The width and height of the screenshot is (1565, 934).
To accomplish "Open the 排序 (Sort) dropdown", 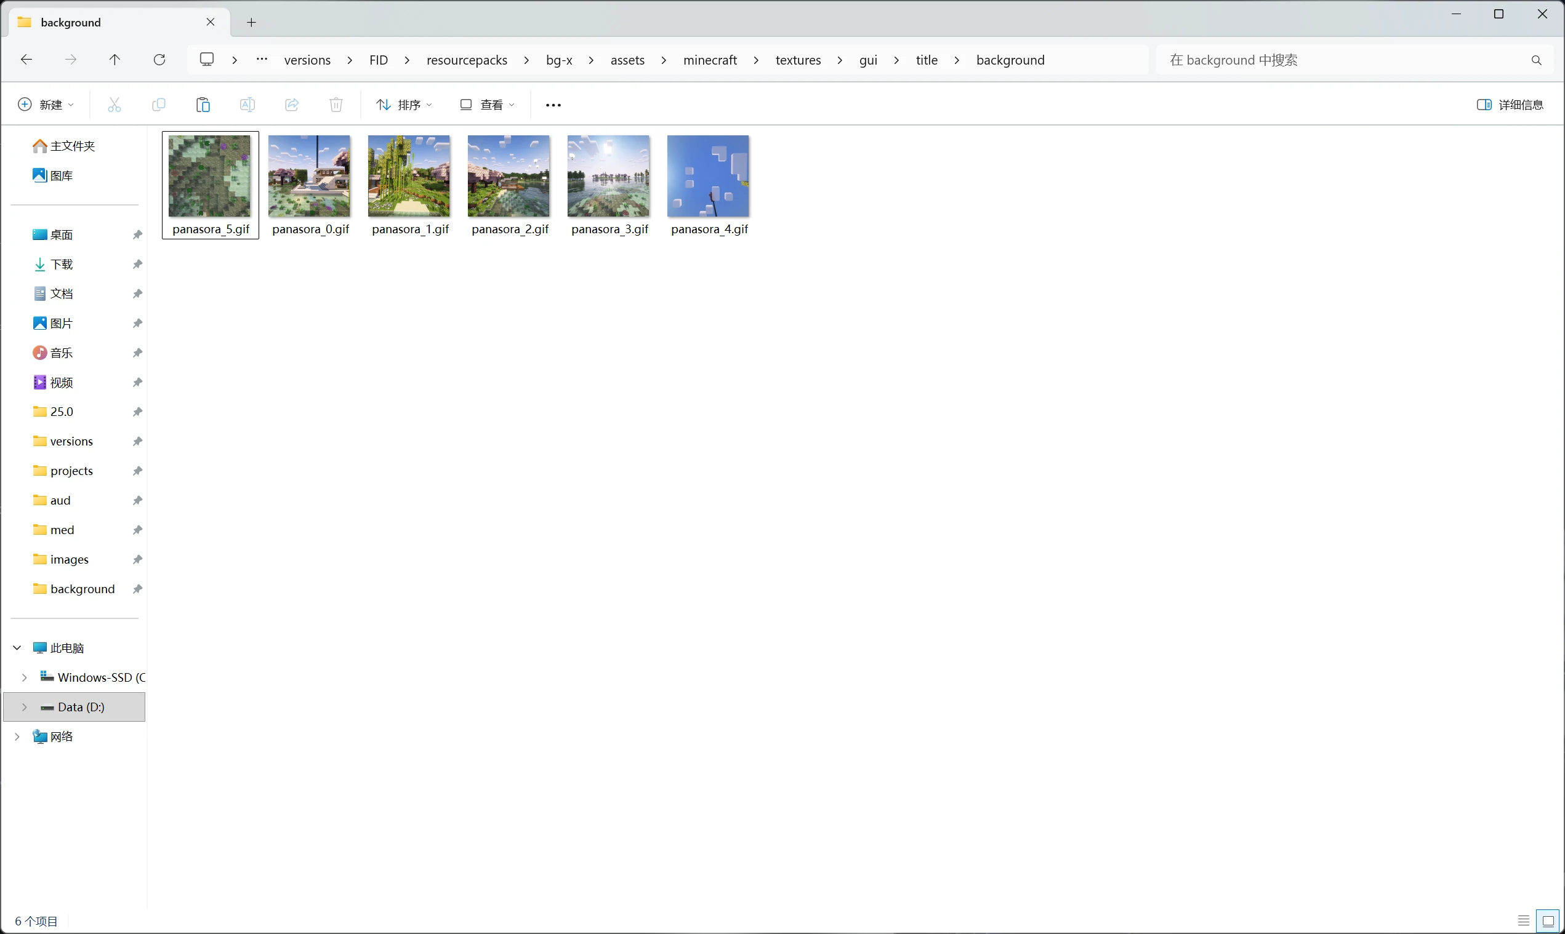I will point(404,105).
